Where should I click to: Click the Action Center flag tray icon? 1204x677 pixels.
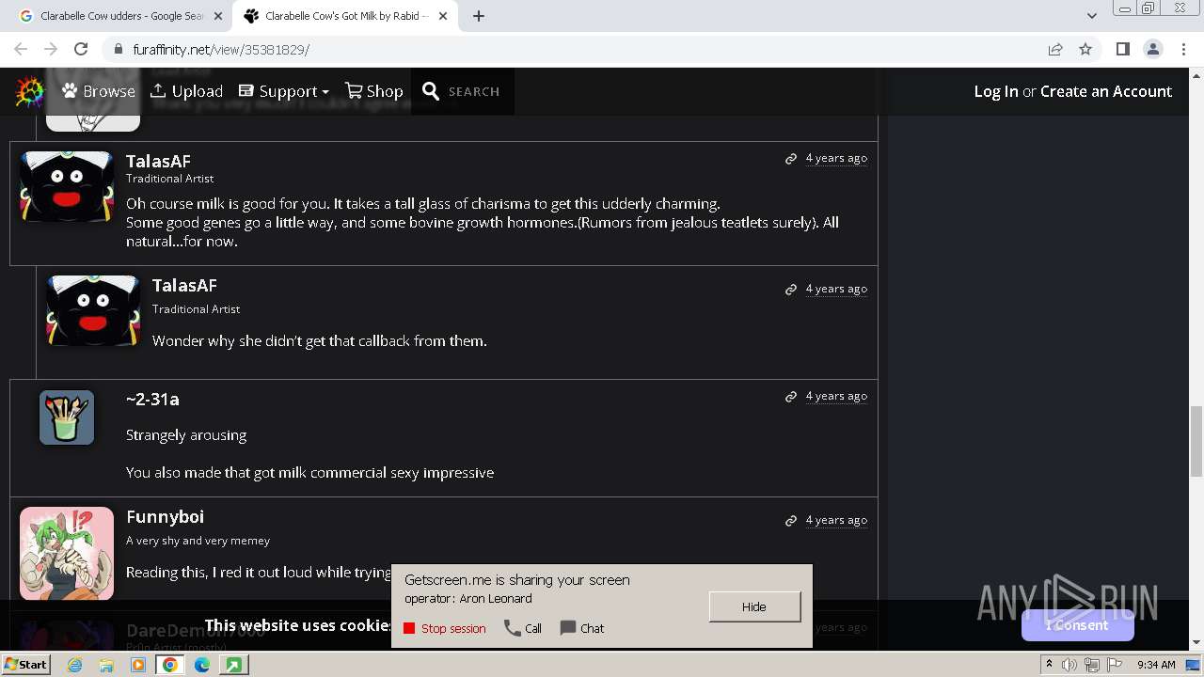1115,665
